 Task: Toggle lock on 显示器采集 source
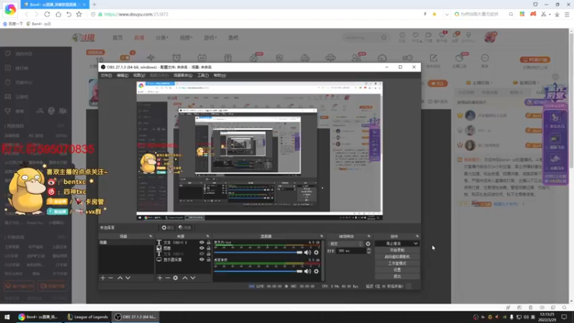209,260
